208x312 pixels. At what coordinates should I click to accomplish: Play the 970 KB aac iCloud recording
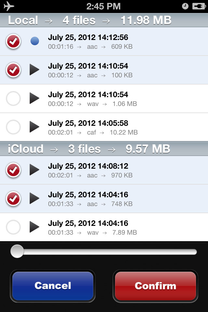coord(34,170)
